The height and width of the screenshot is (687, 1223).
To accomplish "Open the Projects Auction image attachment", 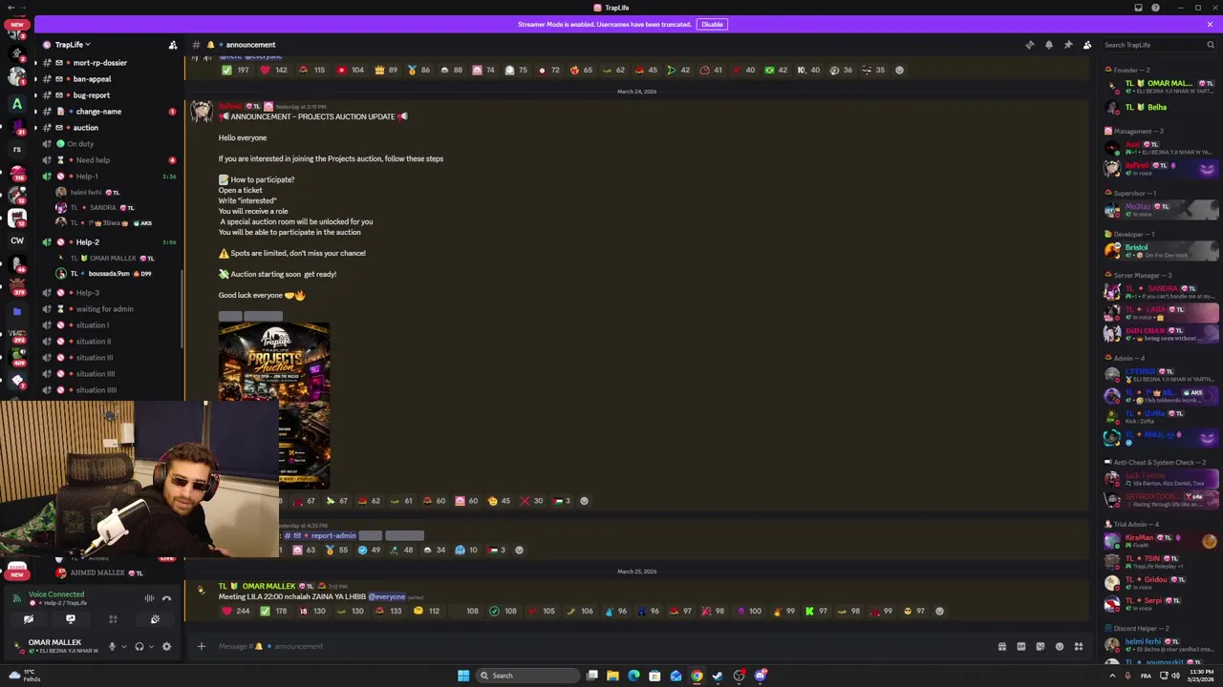I will tap(274, 406).
